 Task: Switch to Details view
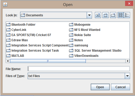pyautogui.click(x=127, y=15)
